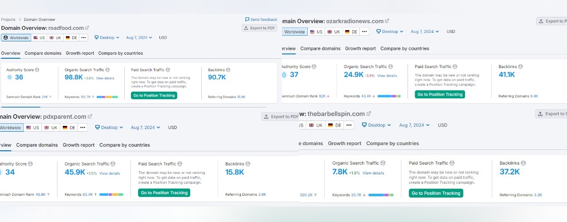Switch ozarkradionews.com to UK database
This screenshot has height=222, width=567.
pos(334,32)
